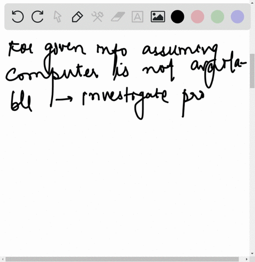Click the vertical scrollbar thumb
Image resolution: width=255 pixels, height=262 pixels.
coord(252,71)
